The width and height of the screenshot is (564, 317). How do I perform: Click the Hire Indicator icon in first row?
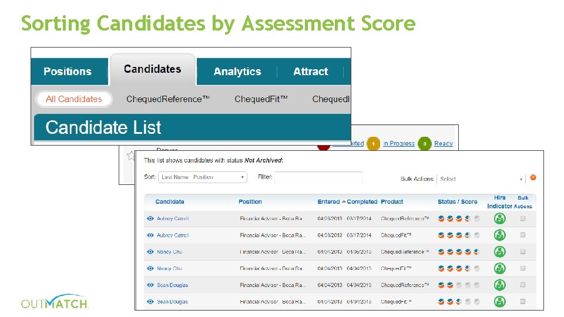pos(499,218)
